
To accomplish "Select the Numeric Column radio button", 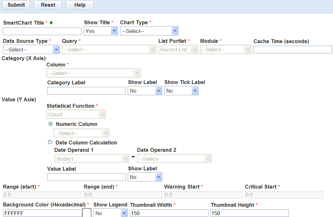I will pos(50,124).
